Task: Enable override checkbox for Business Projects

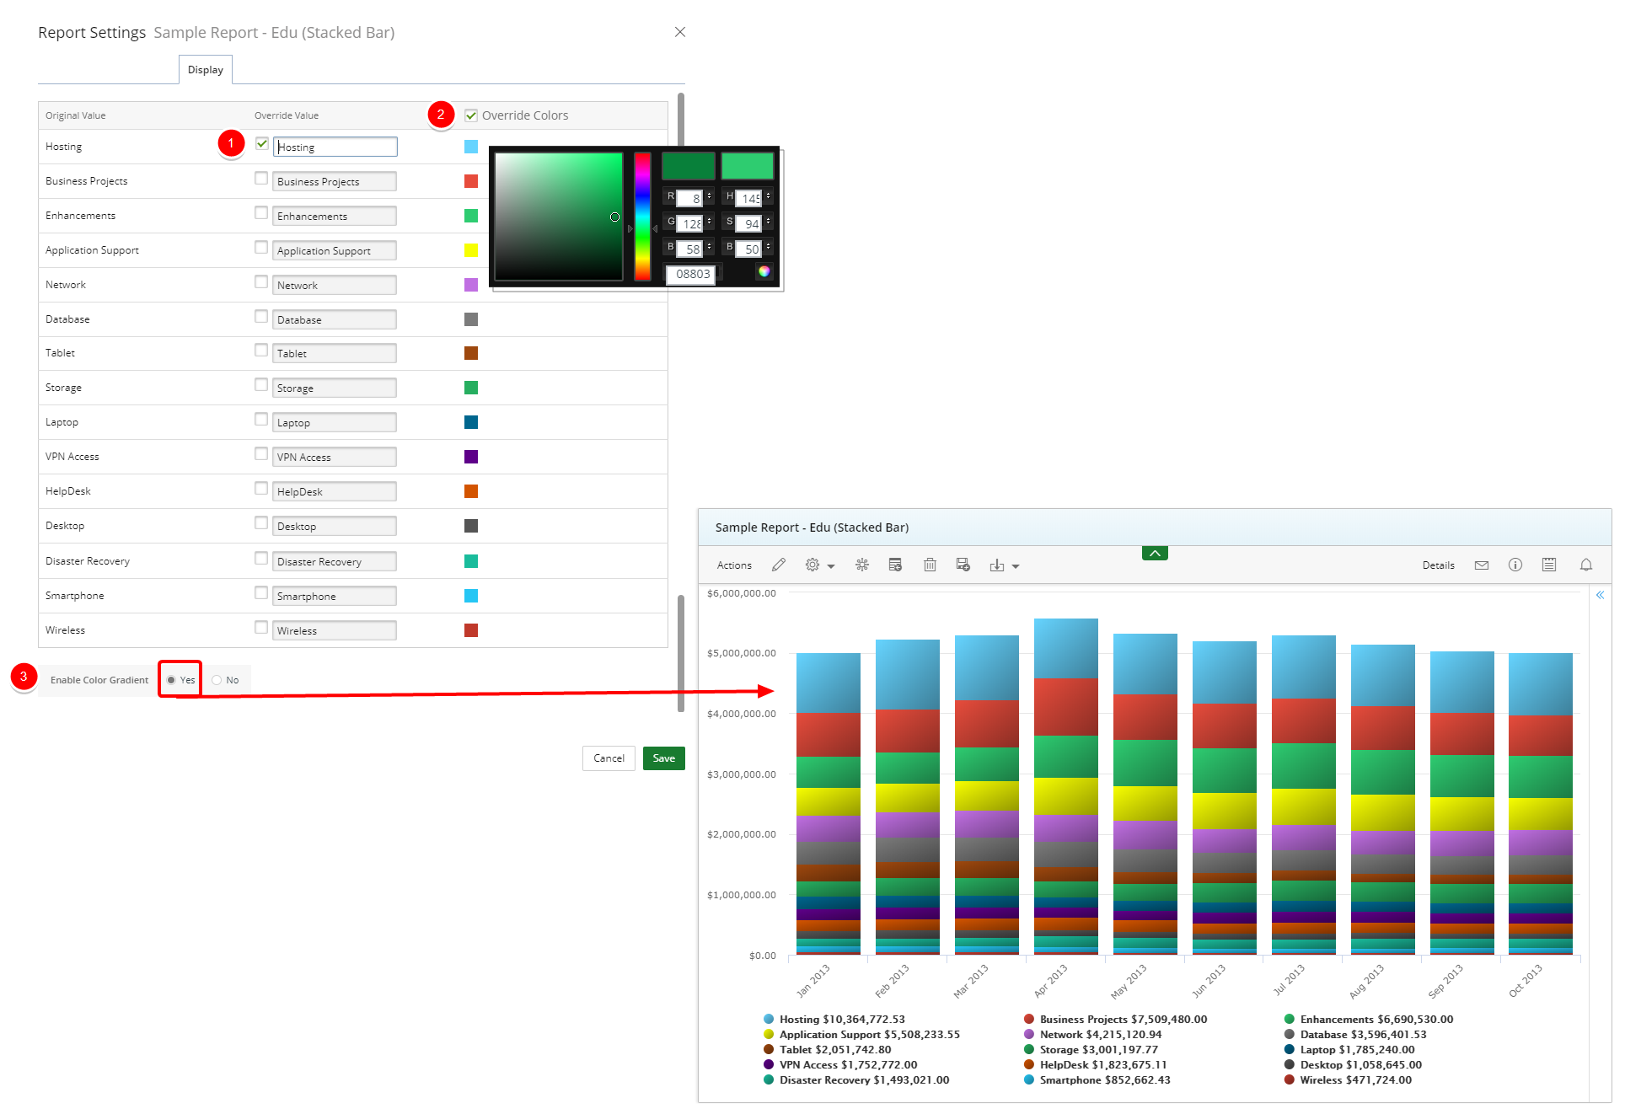Action: pyautogui.click(x=261, y=179)
